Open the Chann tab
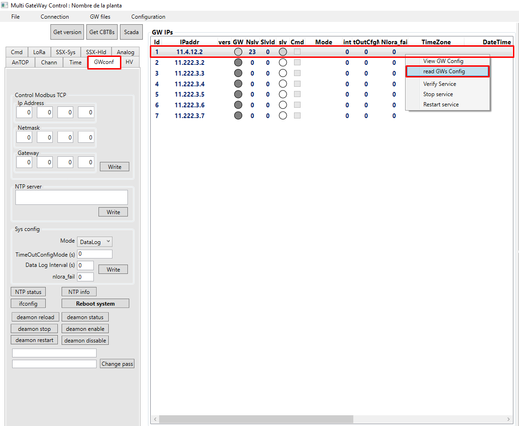This screenshot has height=426, width=519. coord(49,62)
